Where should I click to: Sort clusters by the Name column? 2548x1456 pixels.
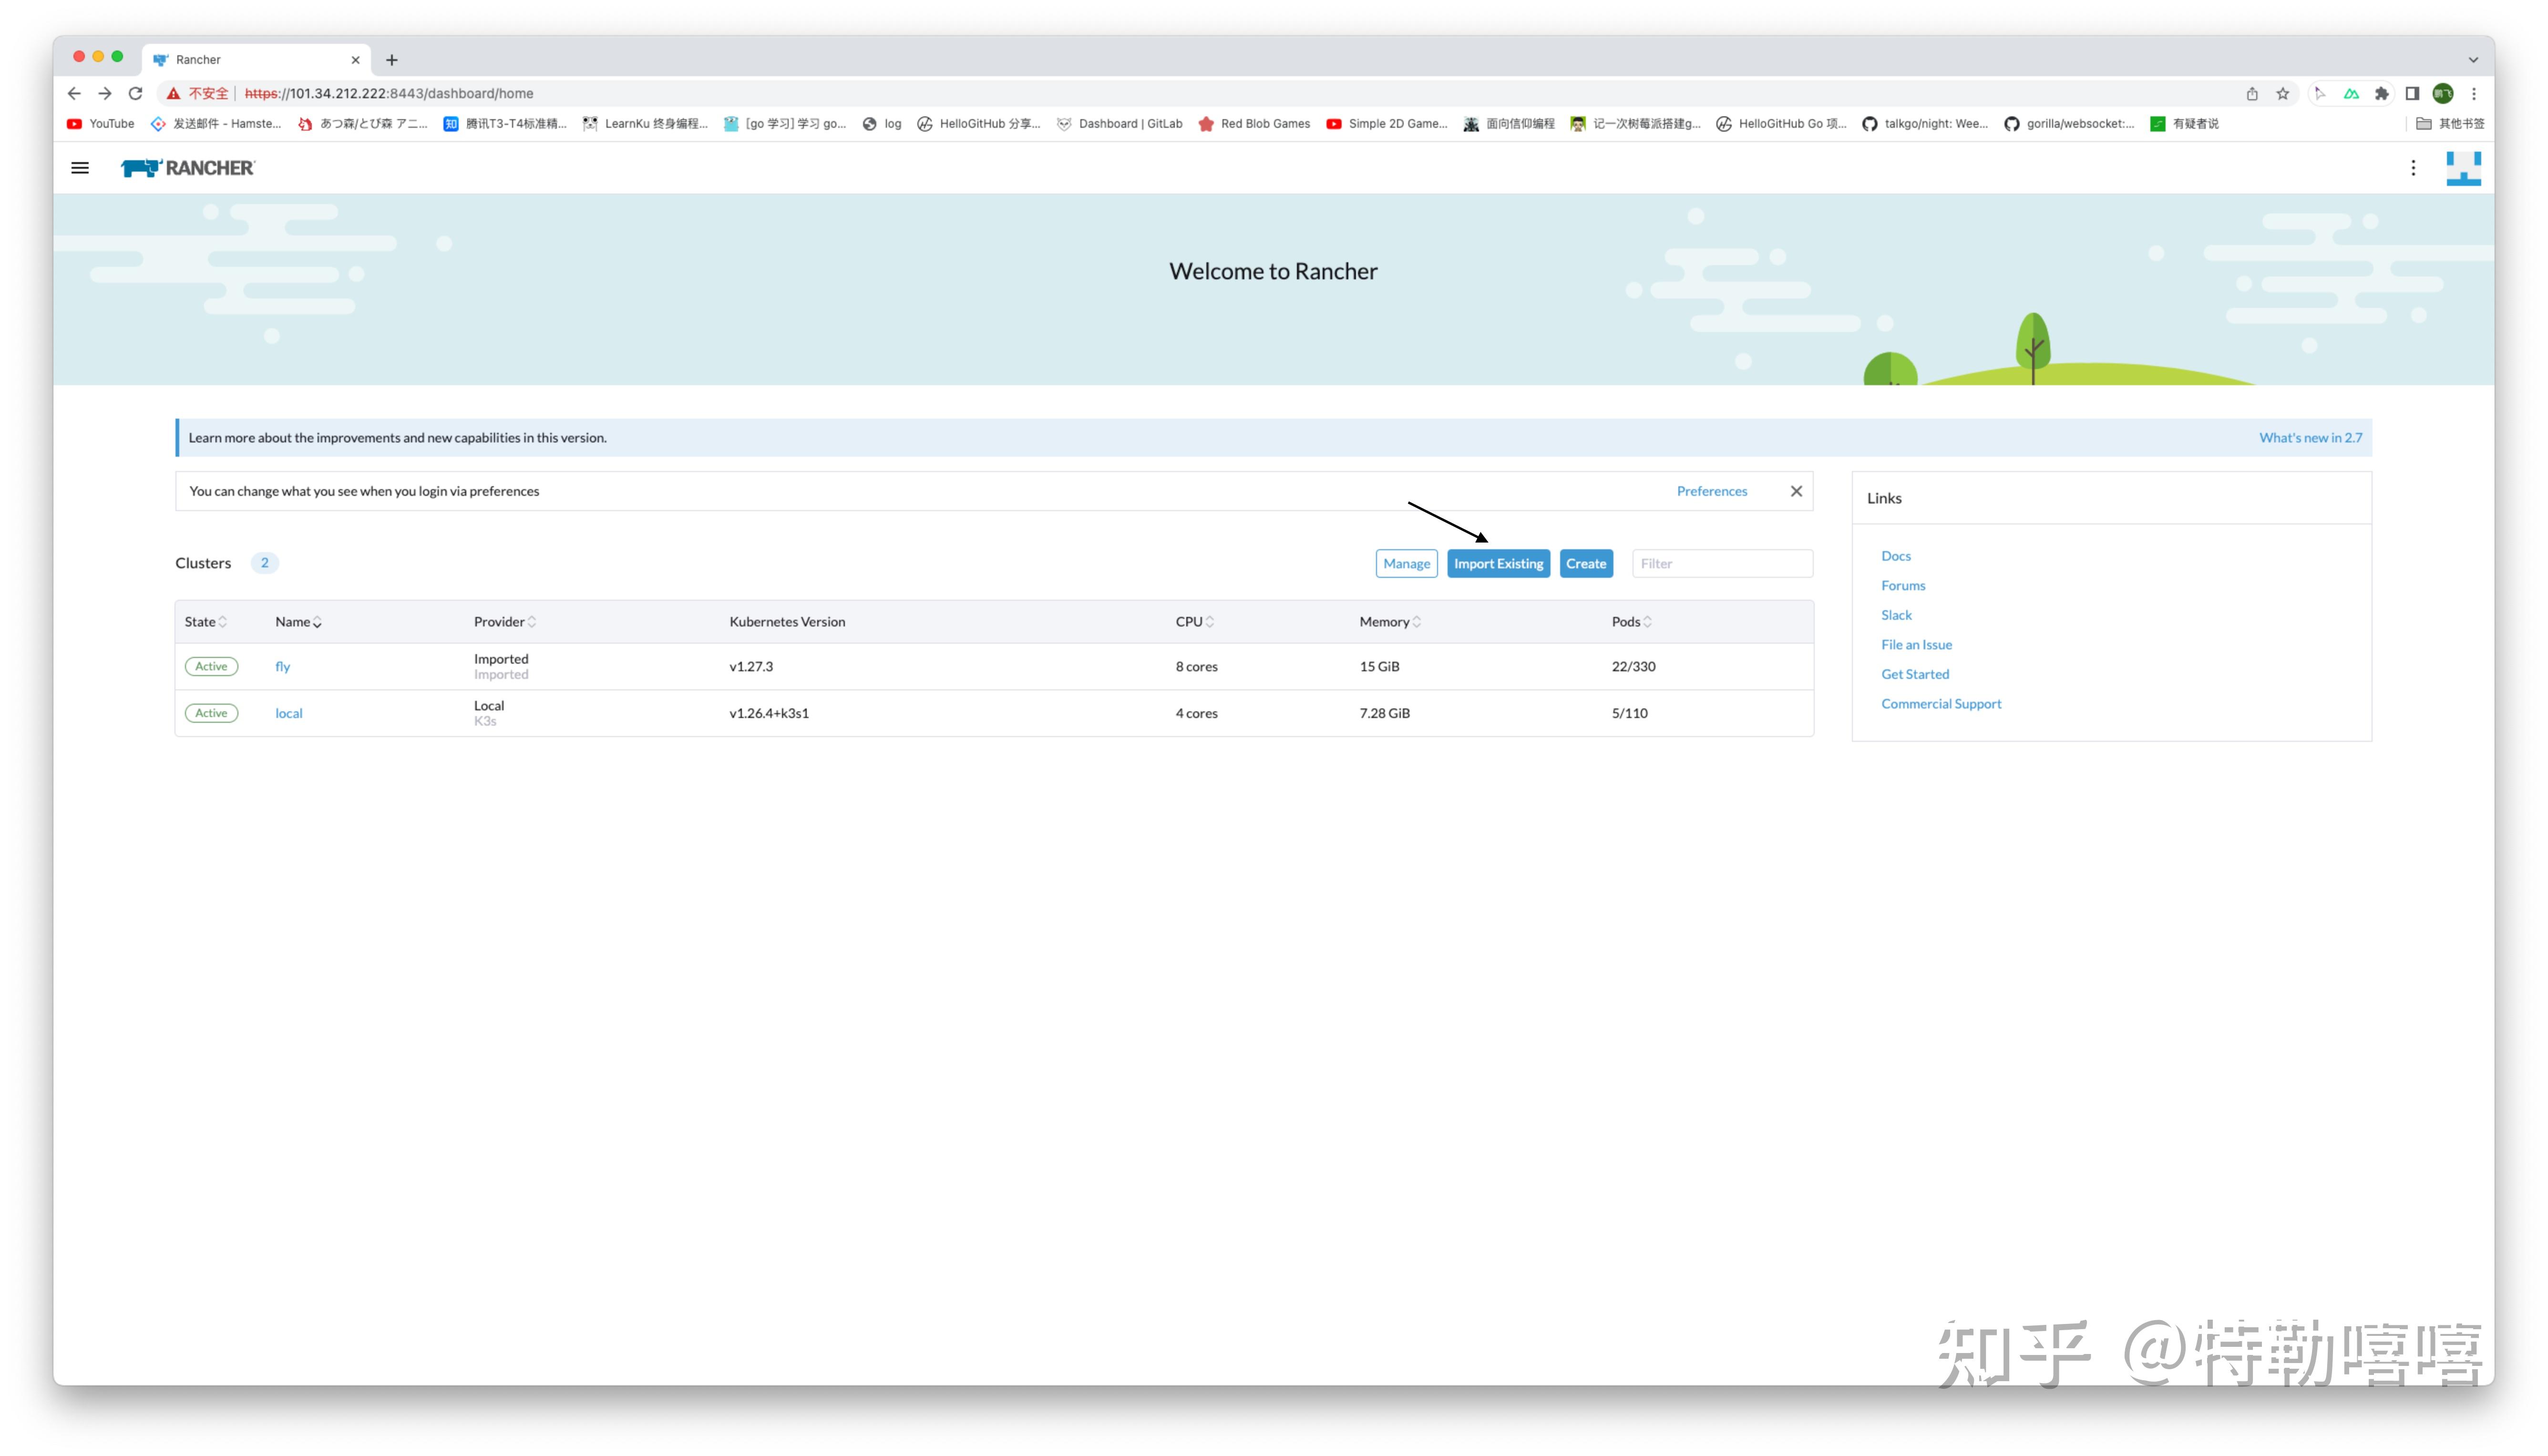(298, 622)
